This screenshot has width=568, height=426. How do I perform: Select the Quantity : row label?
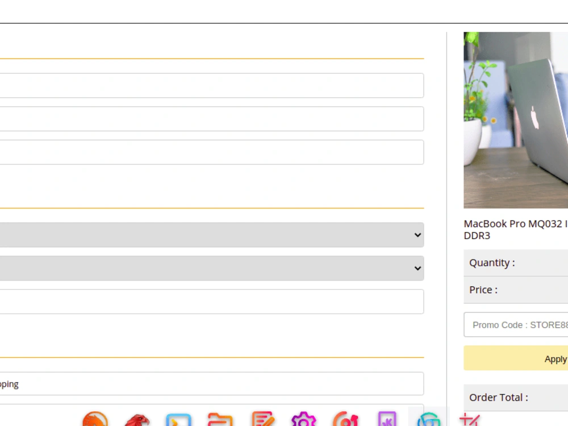pos(492,262)
